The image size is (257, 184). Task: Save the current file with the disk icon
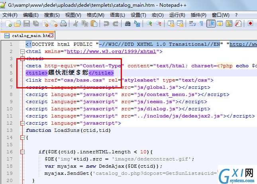[x=27, y=23]
